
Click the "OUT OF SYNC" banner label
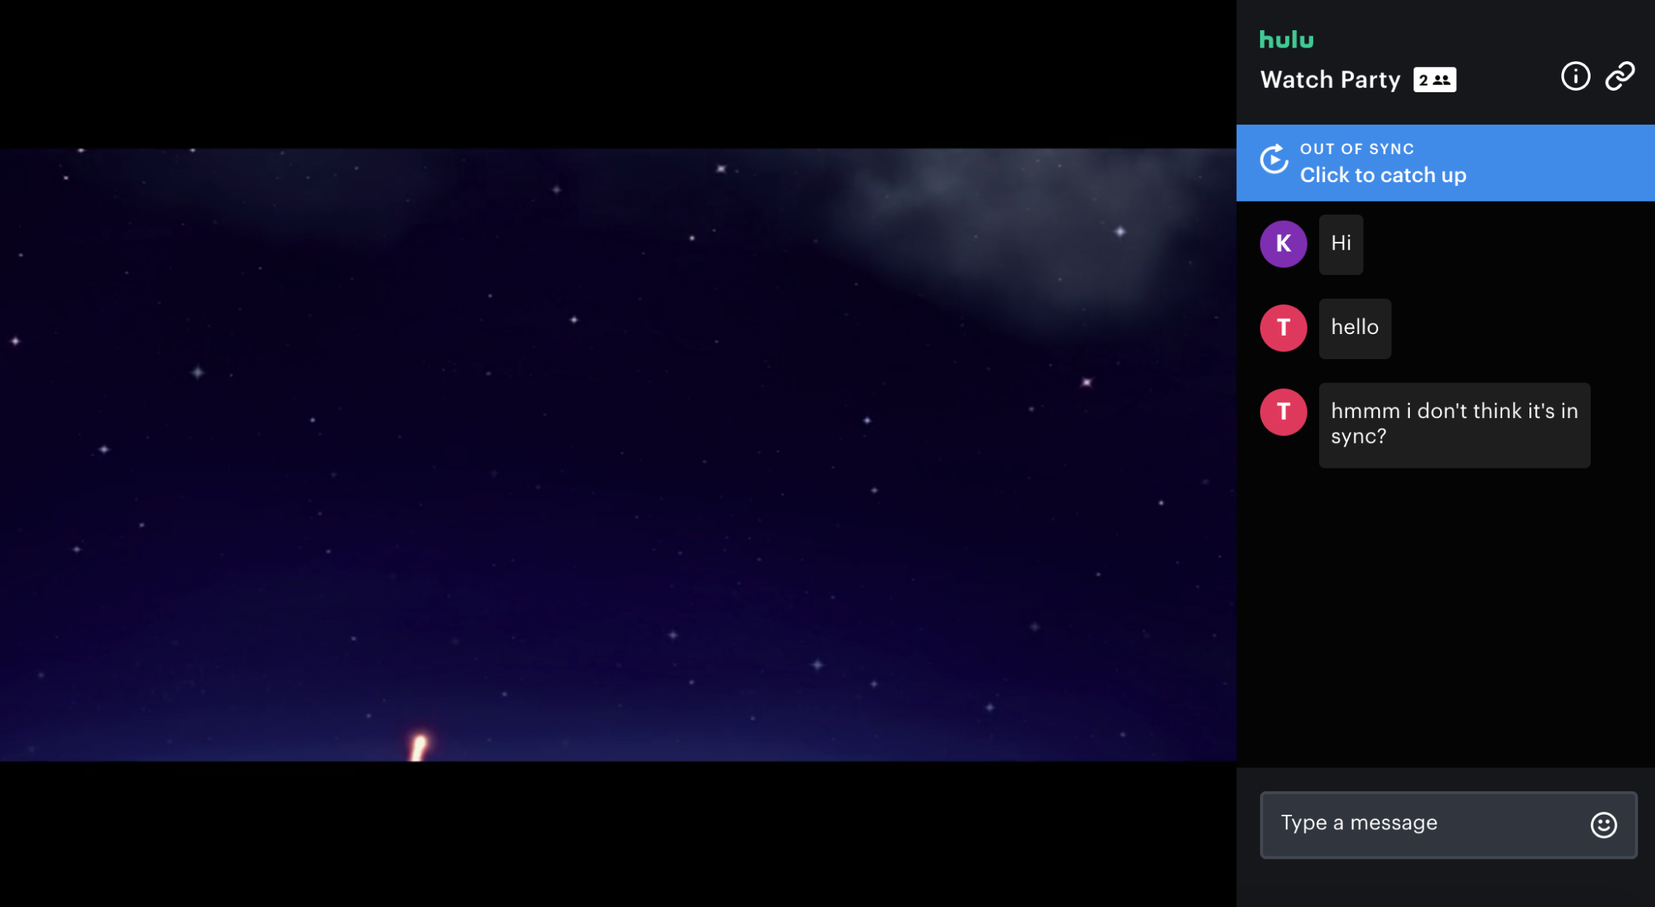coord(1357,149)
